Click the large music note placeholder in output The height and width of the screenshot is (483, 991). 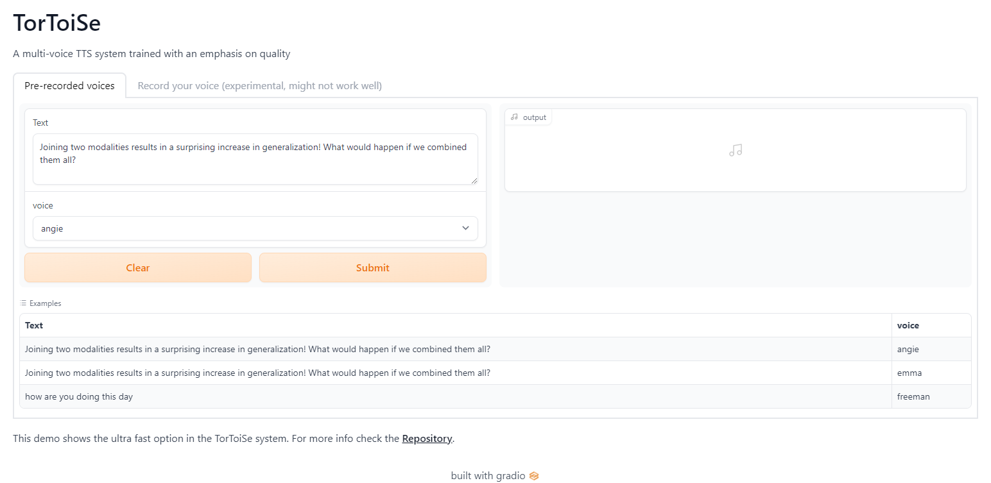pyautogui.click(x=736, y=151)
